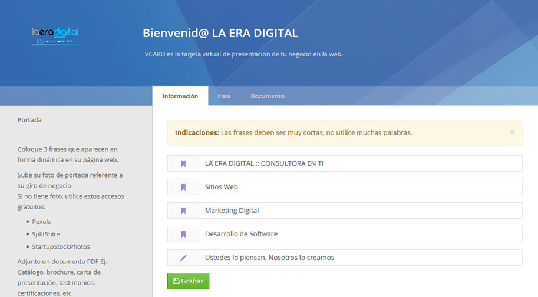Viewport: 538px width, 297px height.
Task: Click the Ustedes lo piensan slogan field
Action: [359, 258]
